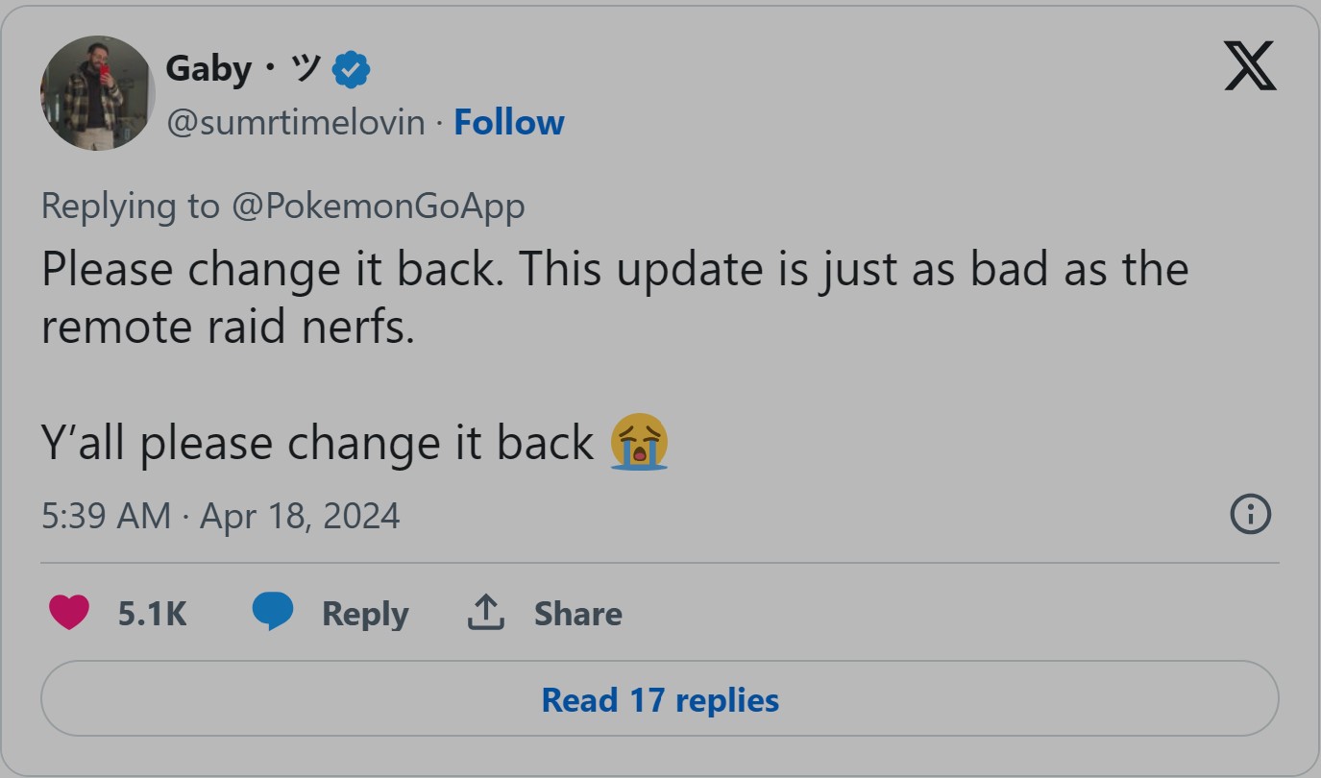1321x778 pixels.
Task: Click the 'Replying to' text
Action: click(x=131, y=206)
